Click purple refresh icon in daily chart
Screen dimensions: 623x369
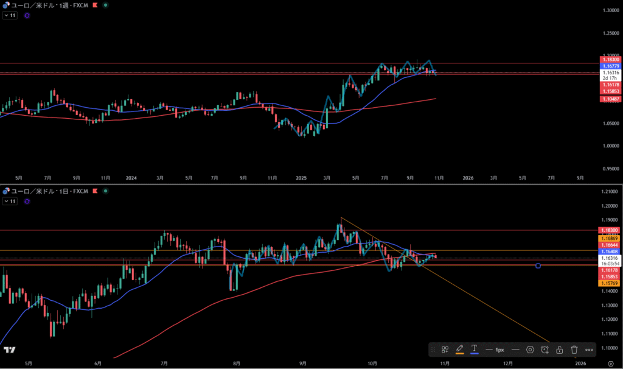tap(27, 200)
